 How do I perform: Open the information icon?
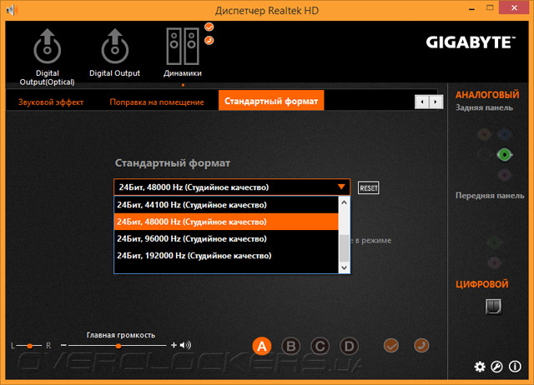[x=515, y=367]
